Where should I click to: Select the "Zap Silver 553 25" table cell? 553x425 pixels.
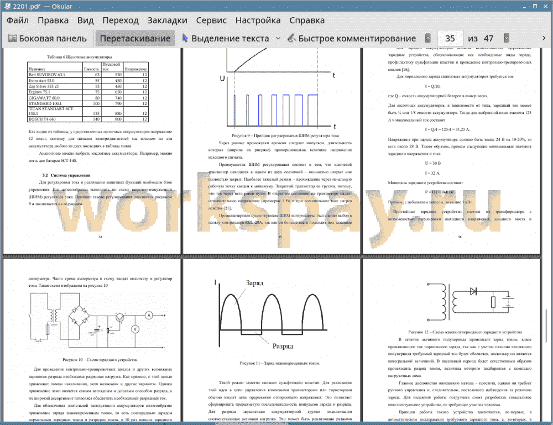[44, 86]
